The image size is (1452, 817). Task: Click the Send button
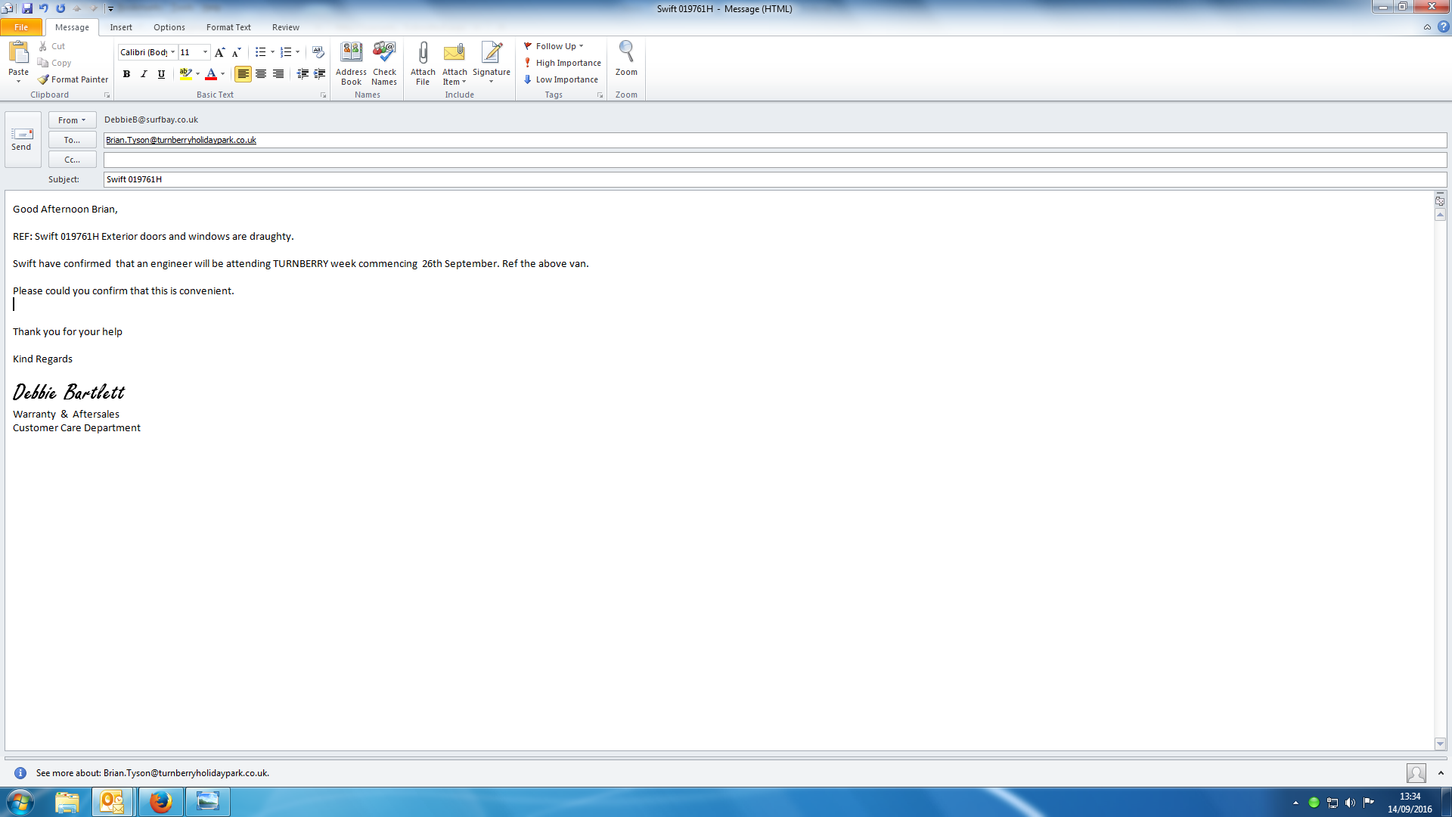22,139
